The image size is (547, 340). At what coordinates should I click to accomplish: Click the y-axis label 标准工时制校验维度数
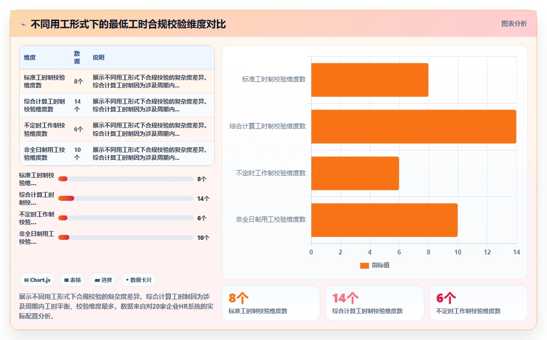[x=274, y=80]
